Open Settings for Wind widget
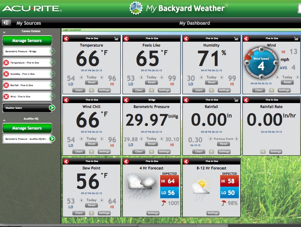This screenshot has width=301, height=227. (284, 90)
